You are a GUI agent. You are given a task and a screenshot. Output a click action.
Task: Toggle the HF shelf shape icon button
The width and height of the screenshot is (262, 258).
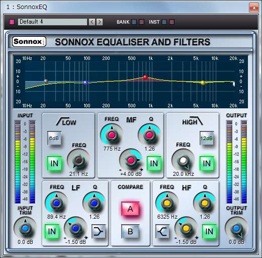click(x=162, y=231)
